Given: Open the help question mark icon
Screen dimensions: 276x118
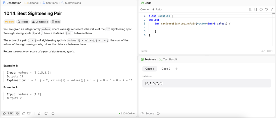Looking at the screenshot, I should click(53, 113).
